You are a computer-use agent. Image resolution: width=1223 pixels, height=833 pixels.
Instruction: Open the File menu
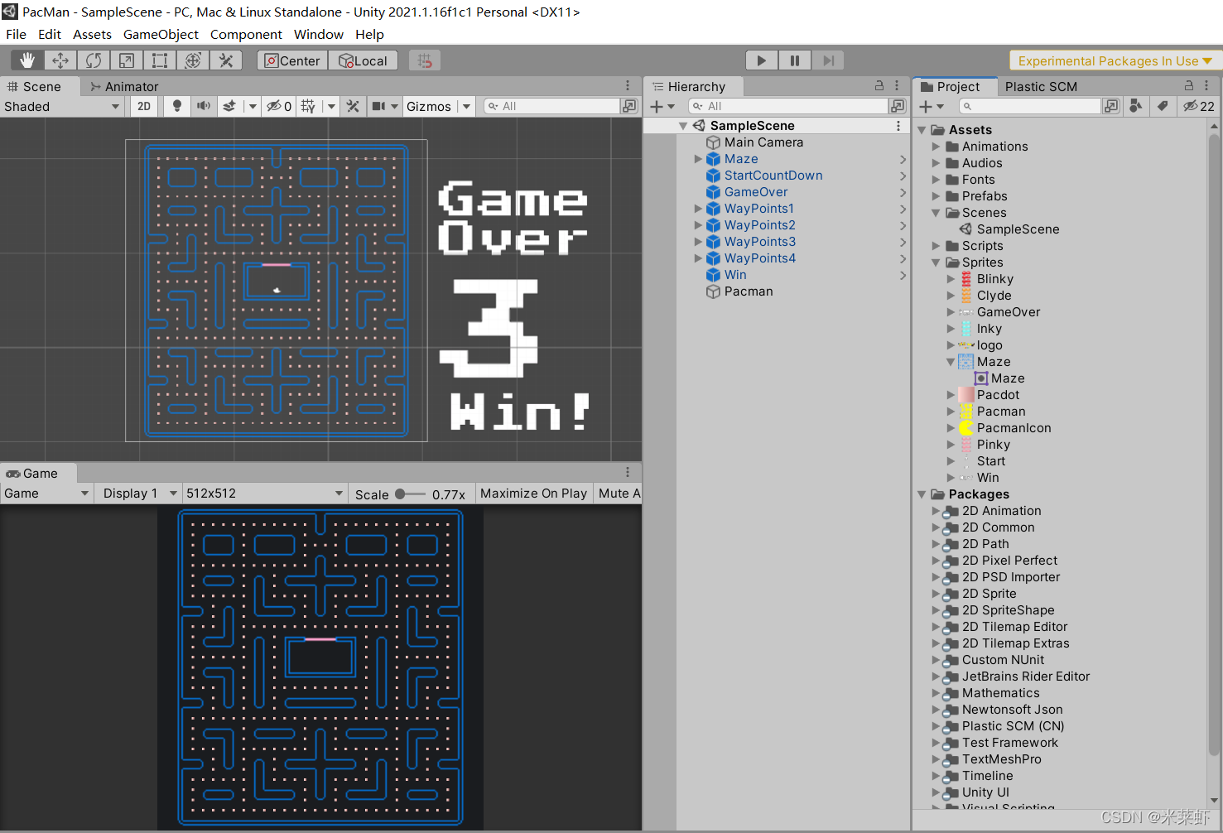[16, 34]
